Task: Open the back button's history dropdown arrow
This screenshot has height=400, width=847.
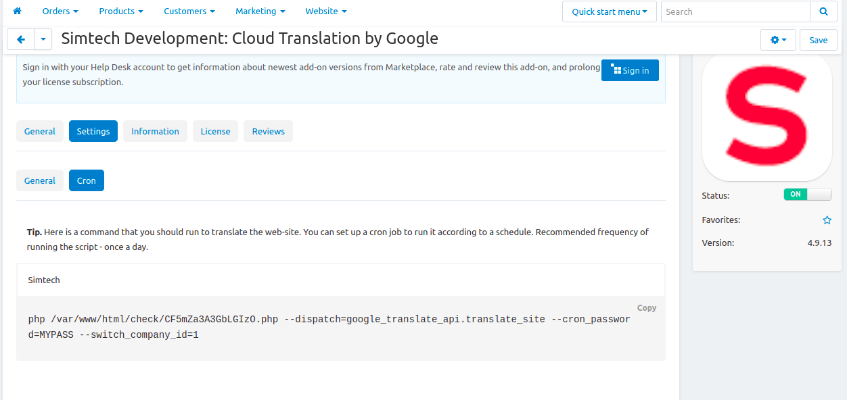Action: (43, 39)
